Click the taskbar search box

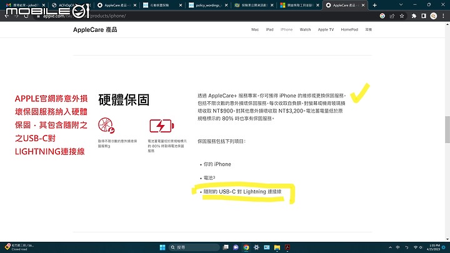tap(194, 247)
